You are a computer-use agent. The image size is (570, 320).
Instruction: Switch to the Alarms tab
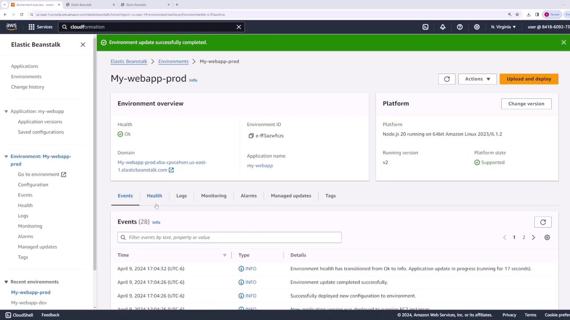[x=248, y=196]
